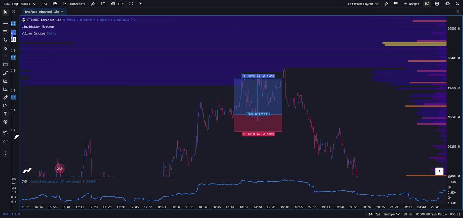This screenshot has height=218, width=463.
Task: Open the folder icon in top toolbar
Action: [x=103, y=4]
